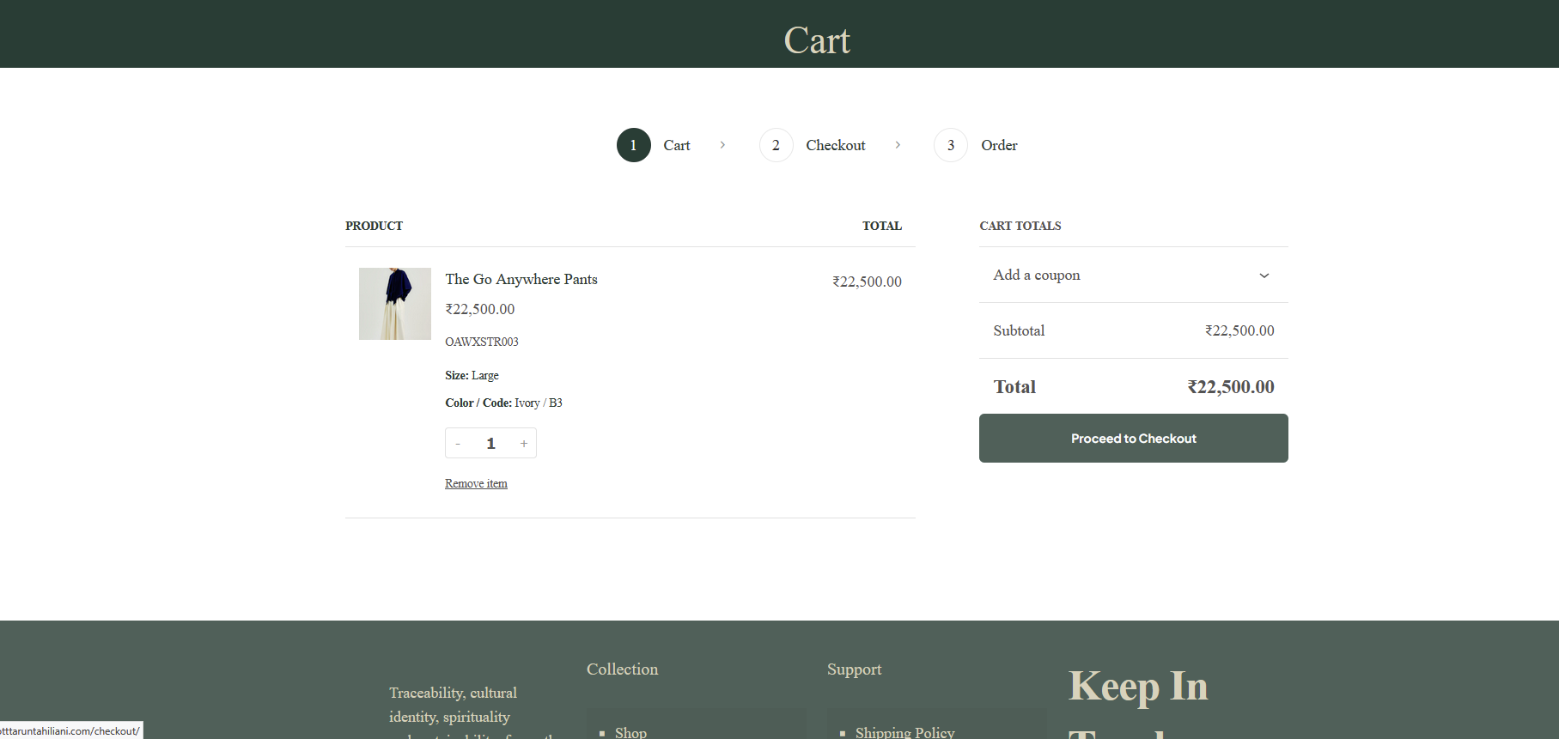Click the arrow between Cart and Checkout

(722, 145)
